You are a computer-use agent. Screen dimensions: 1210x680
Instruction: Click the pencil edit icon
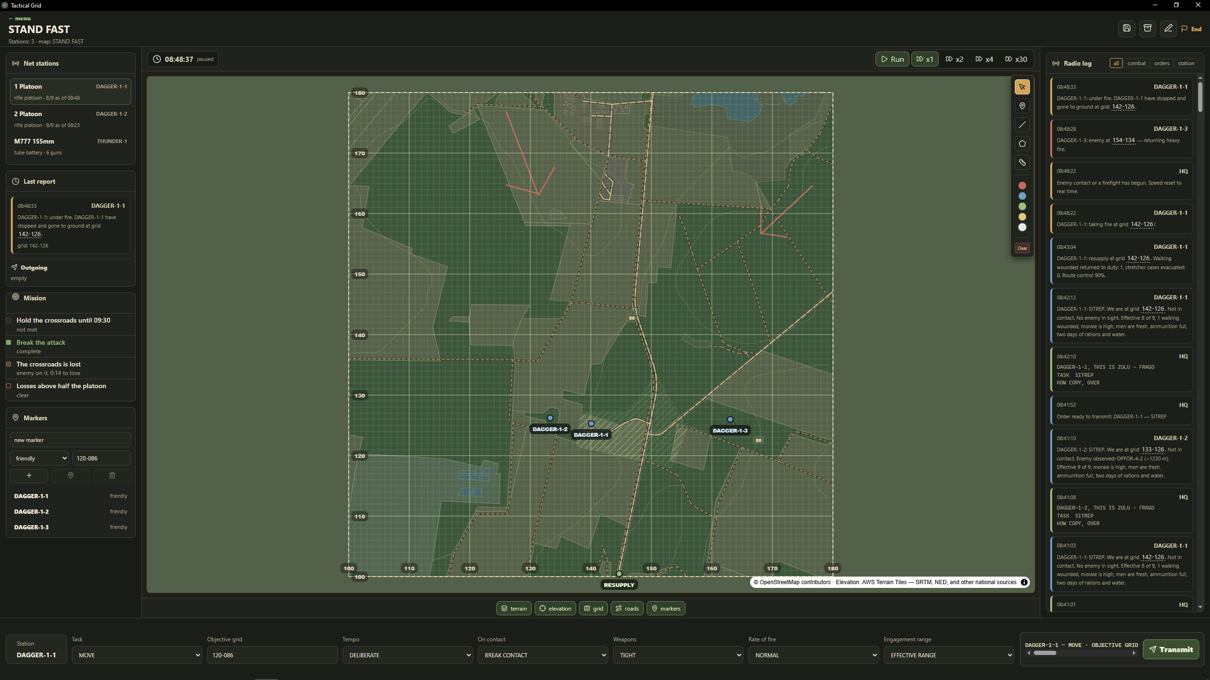click(1168, 28)
